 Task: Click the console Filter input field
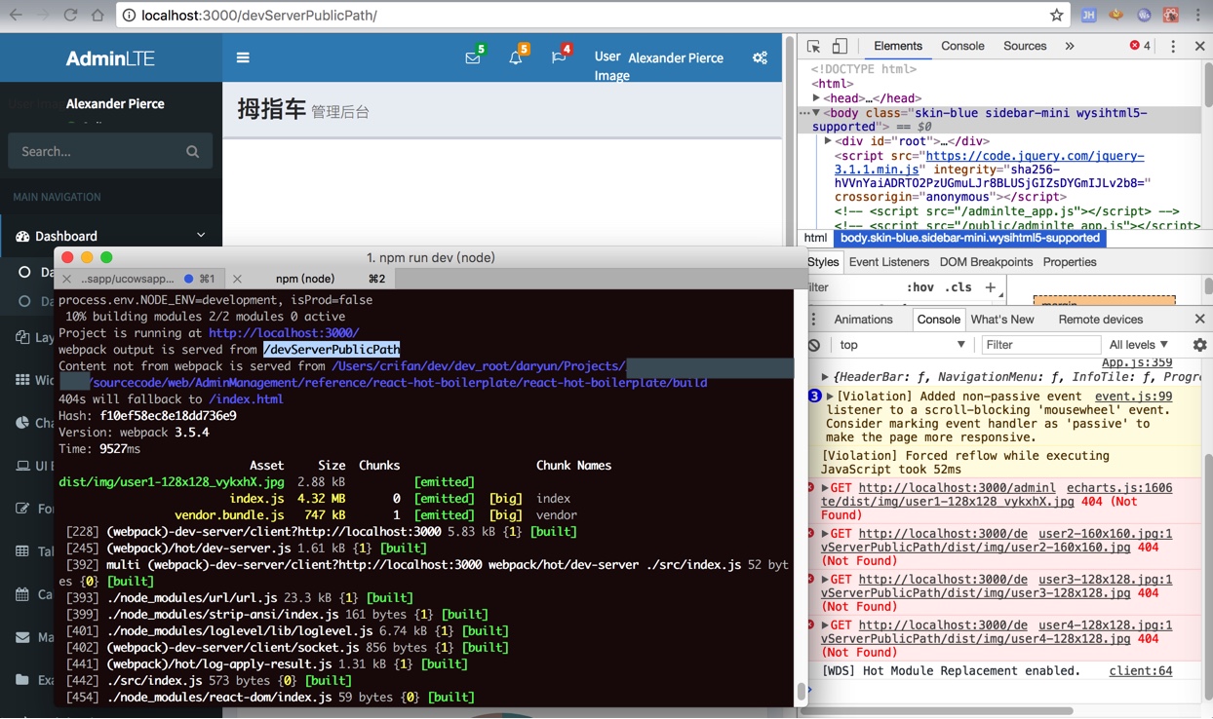coord(1039,345)
